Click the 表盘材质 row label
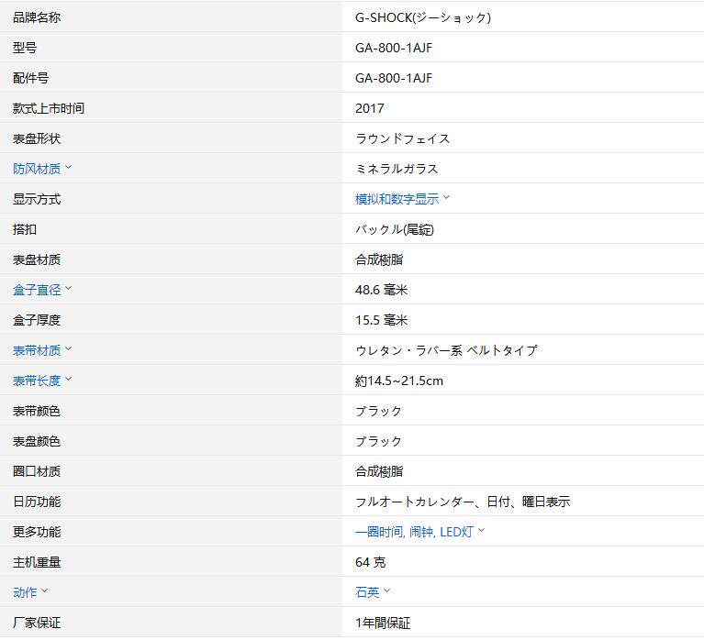 coord(37,259)
